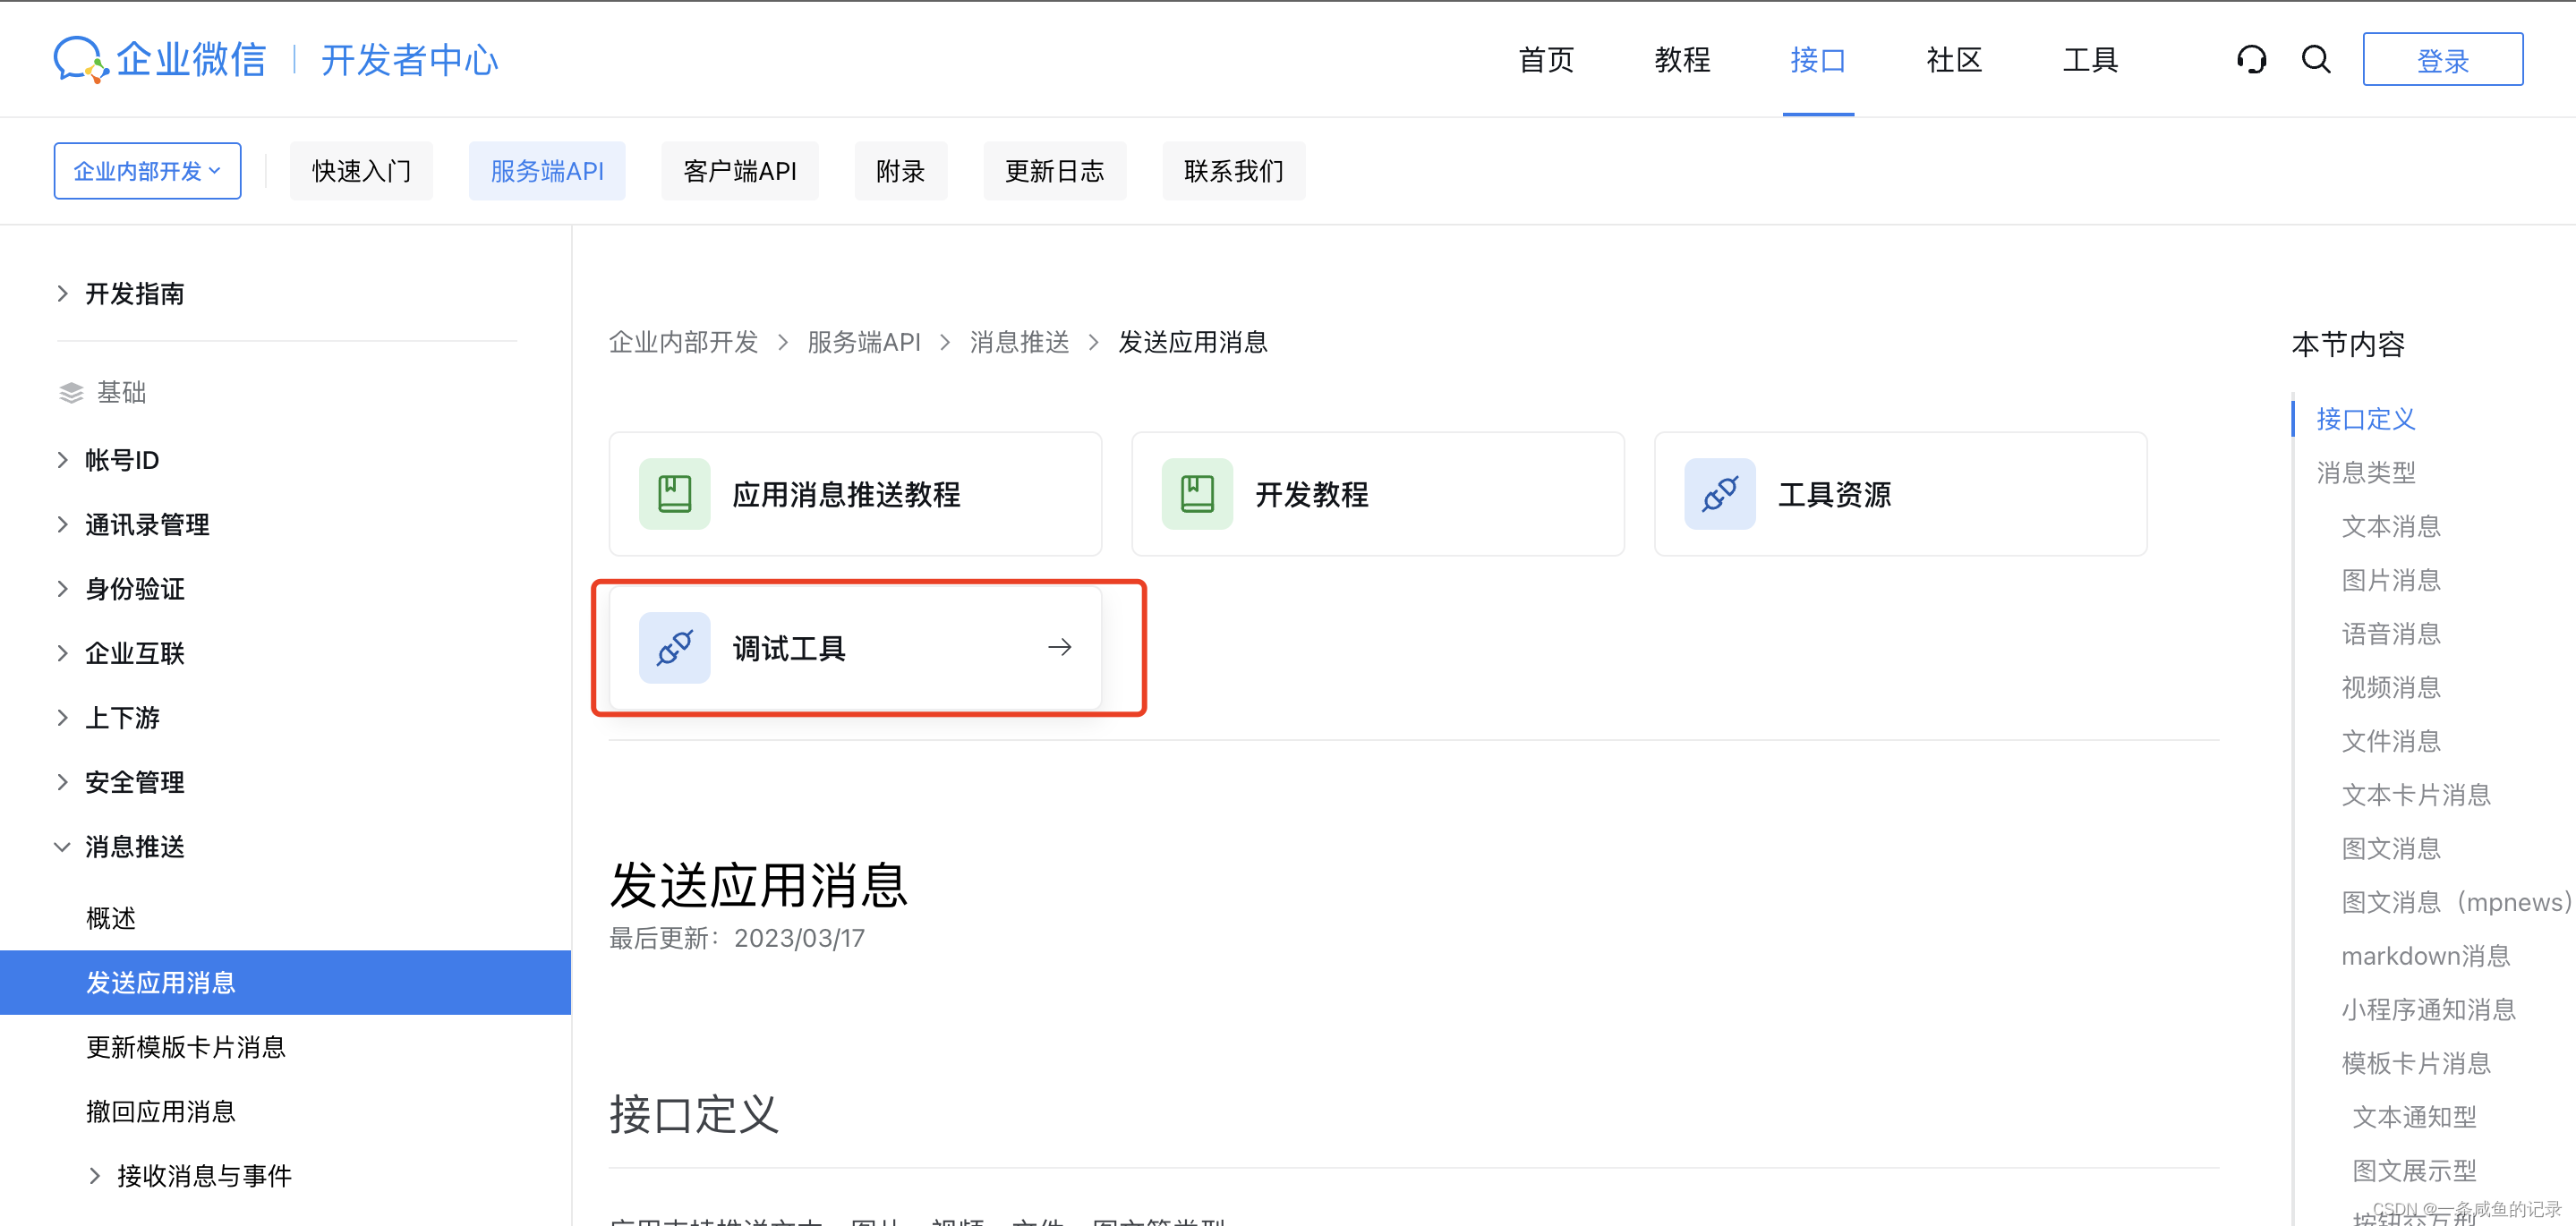Expand the 接收消息与事件 item

(95, 1176)
